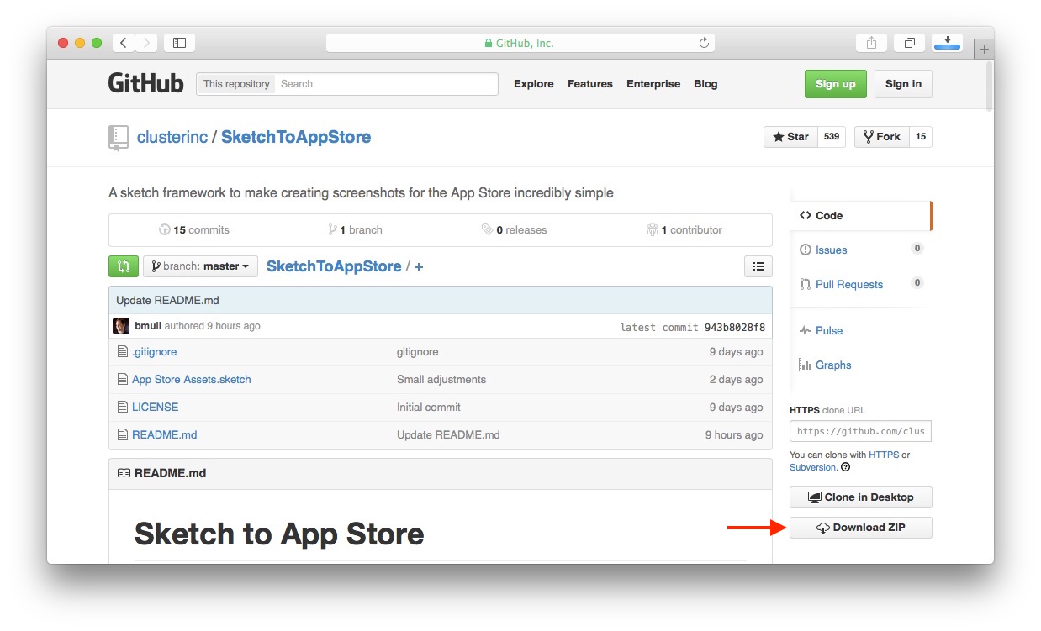Add a new Safari tab

click(x=983, y=50)
